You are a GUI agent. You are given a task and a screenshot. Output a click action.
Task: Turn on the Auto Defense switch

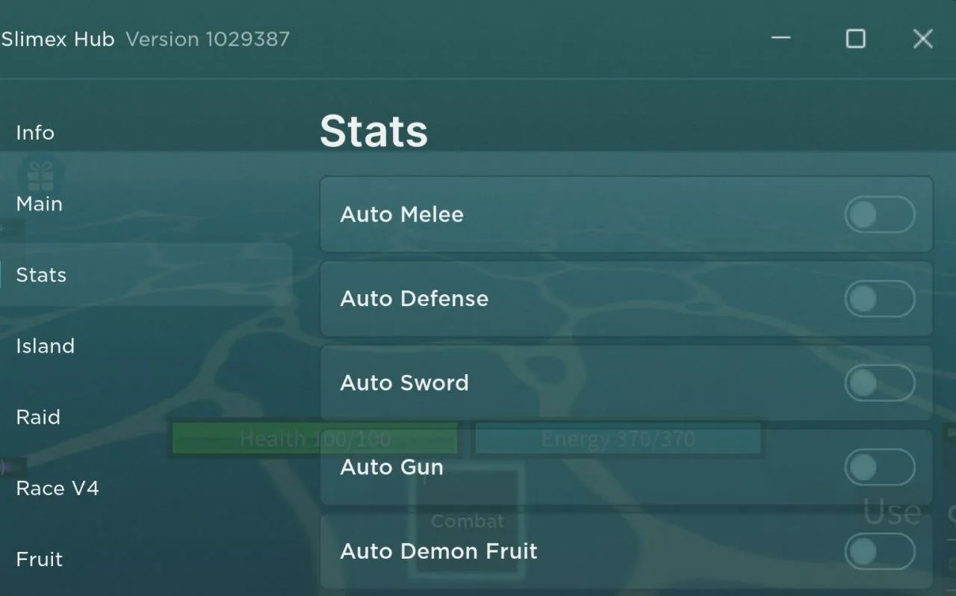(880, 299)
